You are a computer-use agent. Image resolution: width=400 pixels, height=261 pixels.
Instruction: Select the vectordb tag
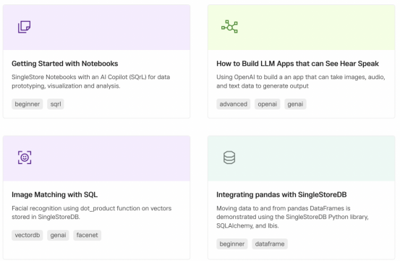tap(27, 235)
